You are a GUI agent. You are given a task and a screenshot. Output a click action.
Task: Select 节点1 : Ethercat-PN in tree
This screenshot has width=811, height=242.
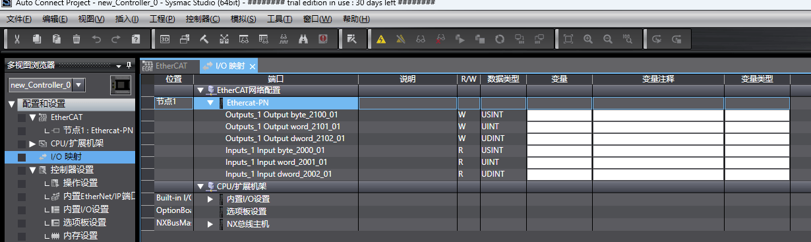98,130
